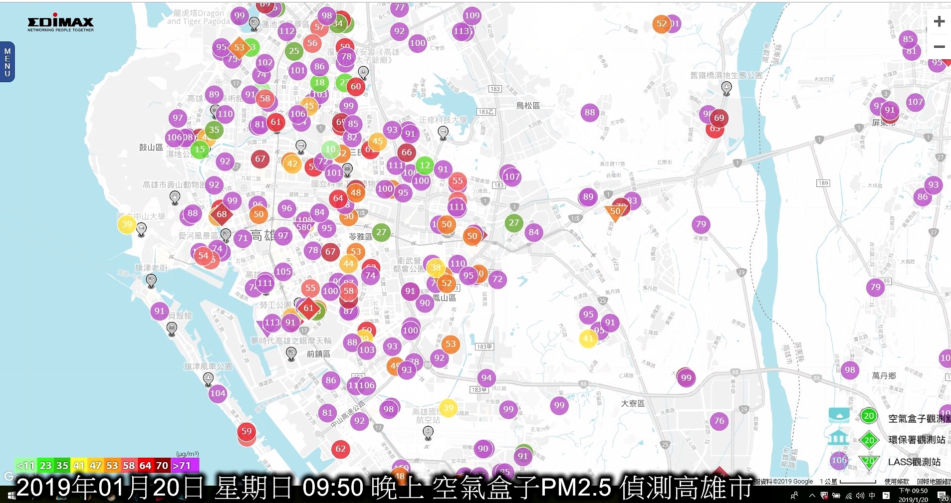
Task: Select the yellow 41 sensor marker on the map
Action: pos(588,338)
